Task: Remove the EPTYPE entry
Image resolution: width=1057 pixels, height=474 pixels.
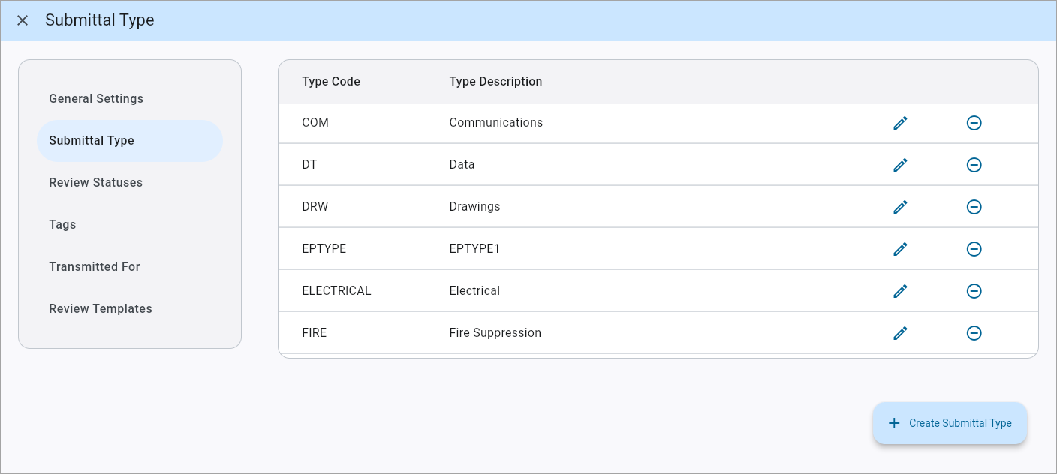Action: (x=974, y=248)
